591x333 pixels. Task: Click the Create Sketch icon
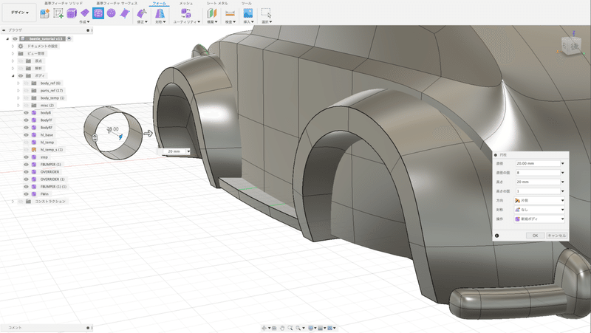(x=59, y=13)
